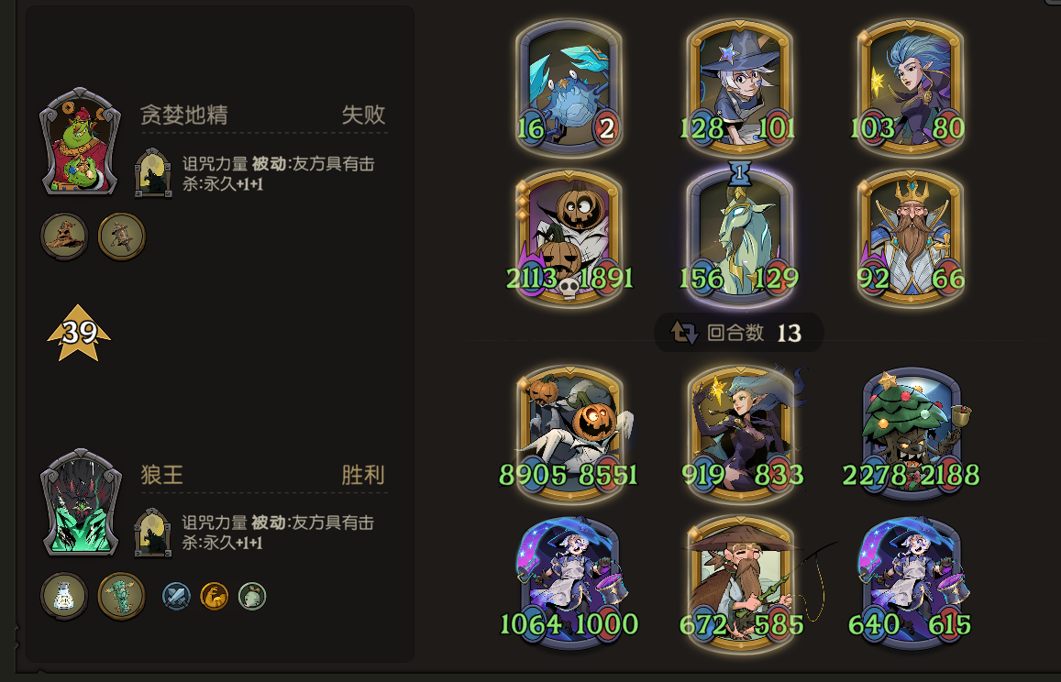Click the green totem item icon
The image size is (1061, 682).
(x=122, y=596)
